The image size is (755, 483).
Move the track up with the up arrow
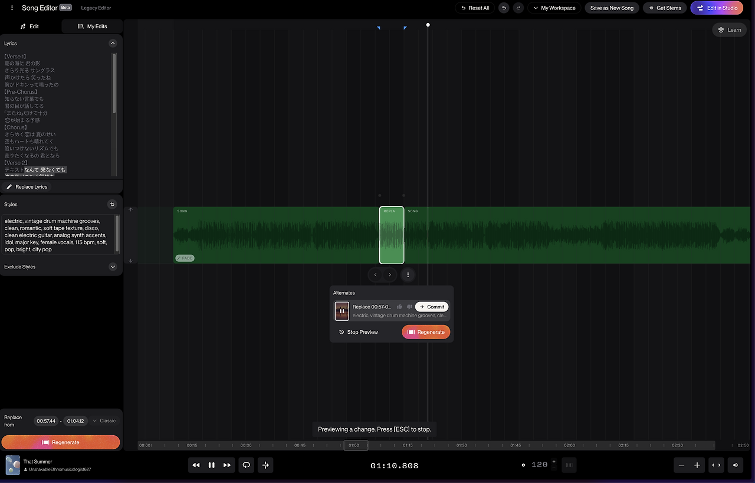click(x=130, y=209)
